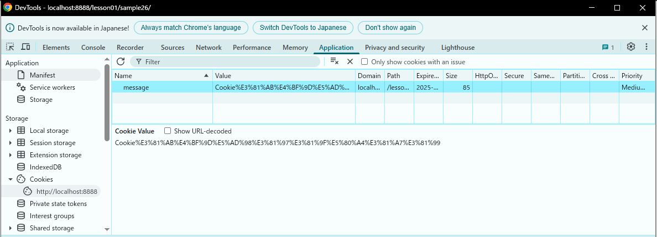Focus the cookie Filter input field

225,61
